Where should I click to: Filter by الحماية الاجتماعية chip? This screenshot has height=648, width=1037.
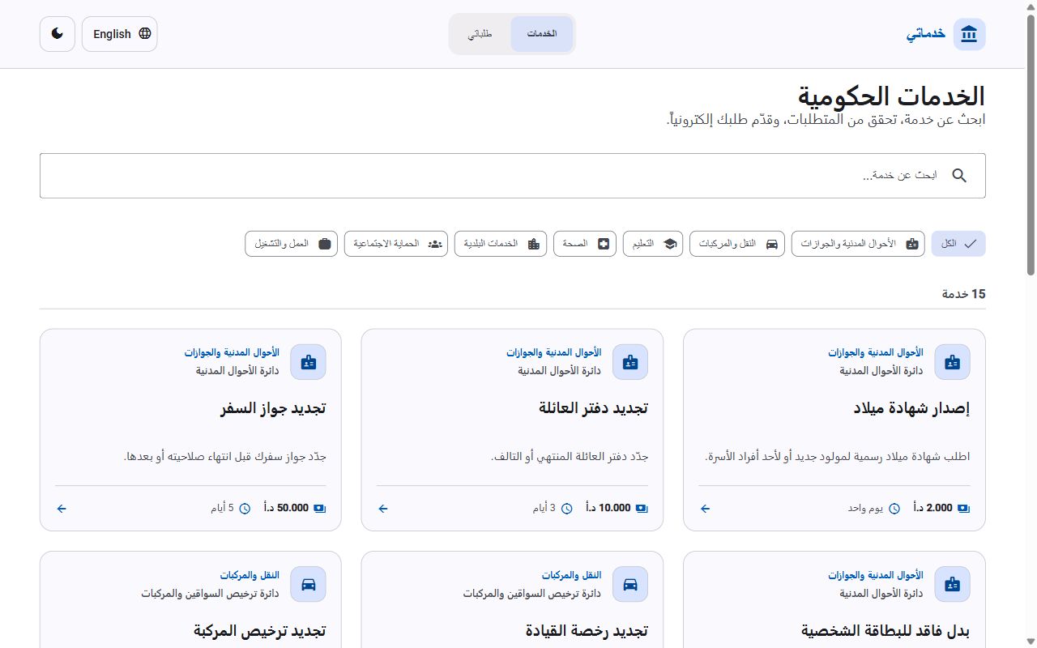coord(396,244)
